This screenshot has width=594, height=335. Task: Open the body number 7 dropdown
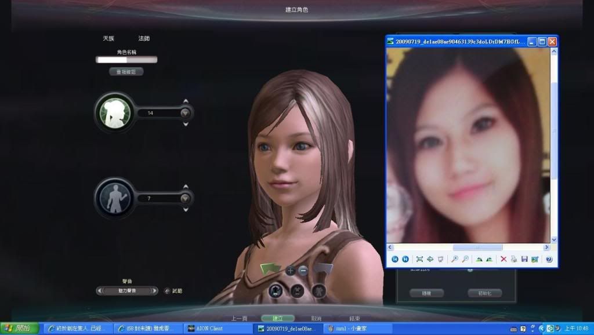tap(185, 198)
